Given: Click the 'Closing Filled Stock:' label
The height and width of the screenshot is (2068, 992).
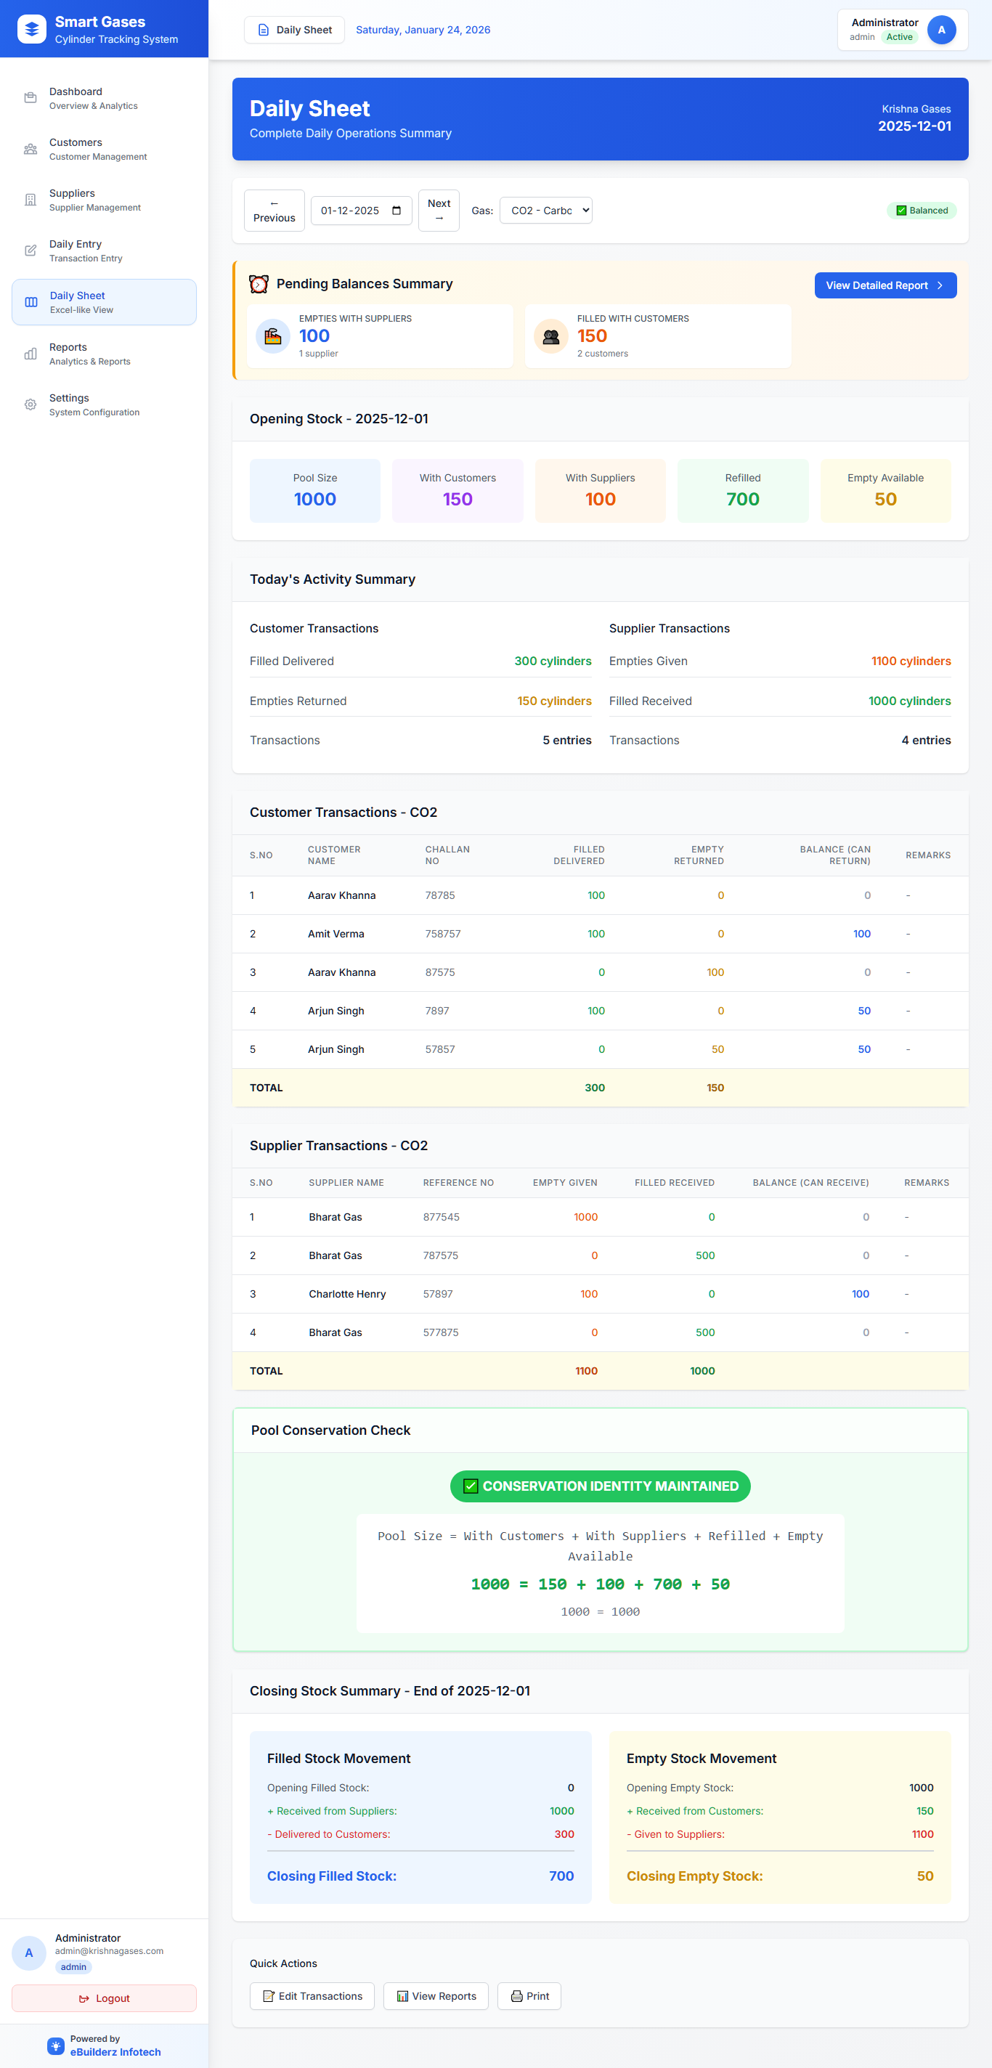Looking at the screenshot, I should click(331, 1876).
